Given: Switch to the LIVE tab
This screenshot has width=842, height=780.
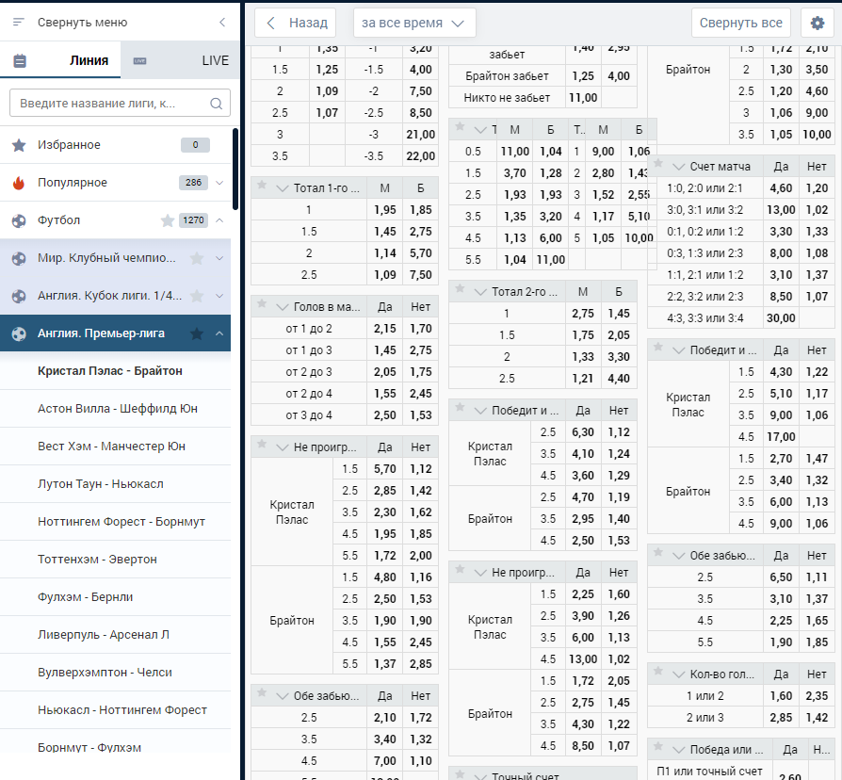Looking at the screenshot, I should point(181,59).
